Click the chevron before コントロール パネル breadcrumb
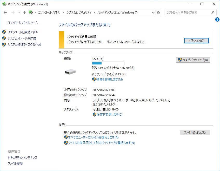The height and width of the screenshot is (171, 220). point(35,13)
